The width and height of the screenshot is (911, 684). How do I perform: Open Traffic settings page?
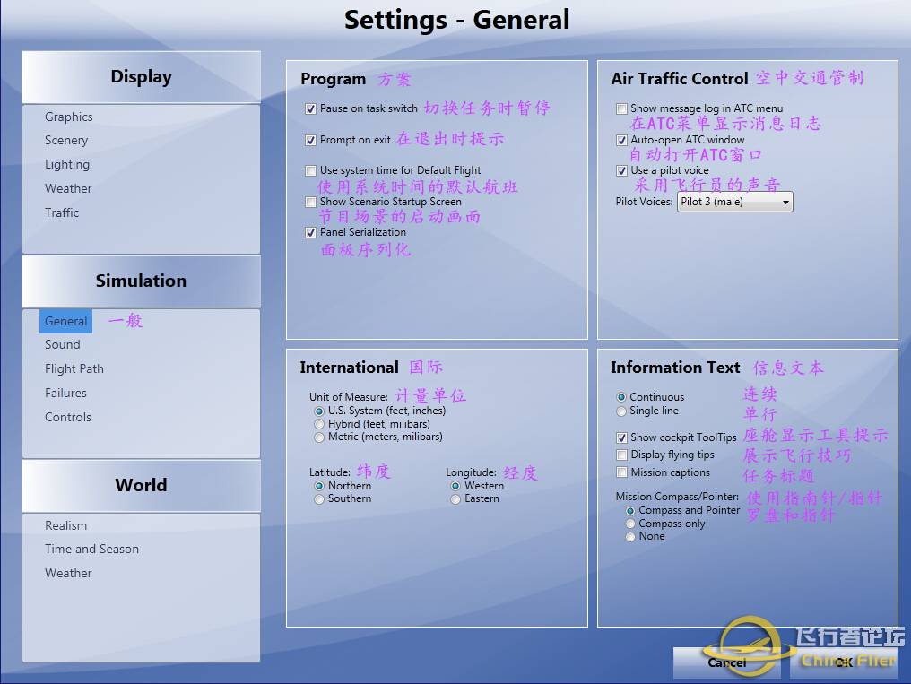tap(62, 212)
